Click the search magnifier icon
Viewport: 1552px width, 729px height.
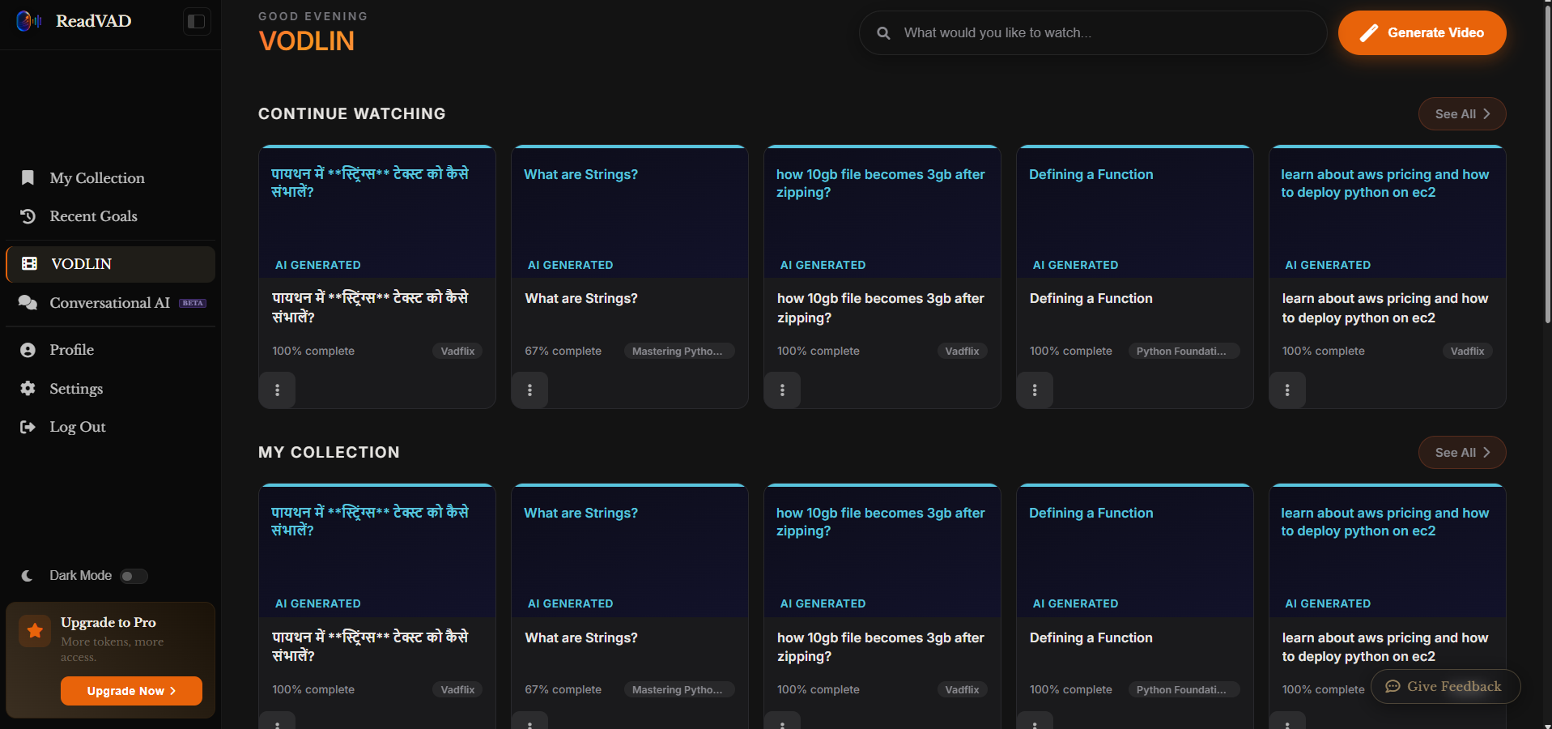coord(883,33)
